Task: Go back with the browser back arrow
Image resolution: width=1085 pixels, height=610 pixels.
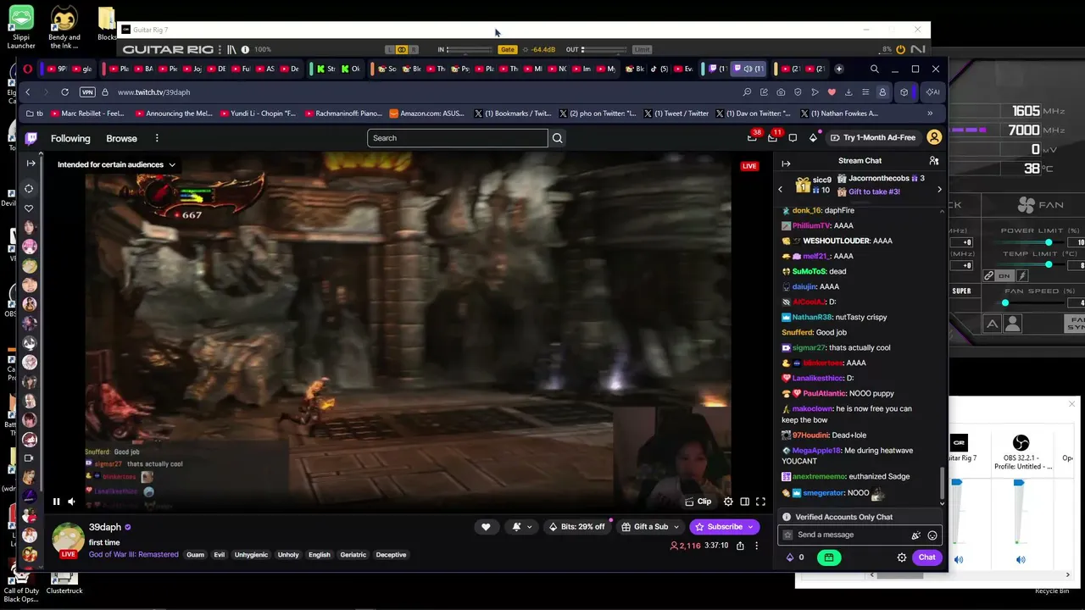Action: [28, 92]
